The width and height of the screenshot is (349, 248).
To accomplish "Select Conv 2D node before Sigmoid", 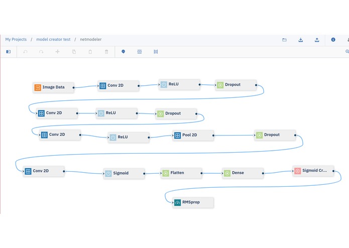I will (x=44, y=171).
